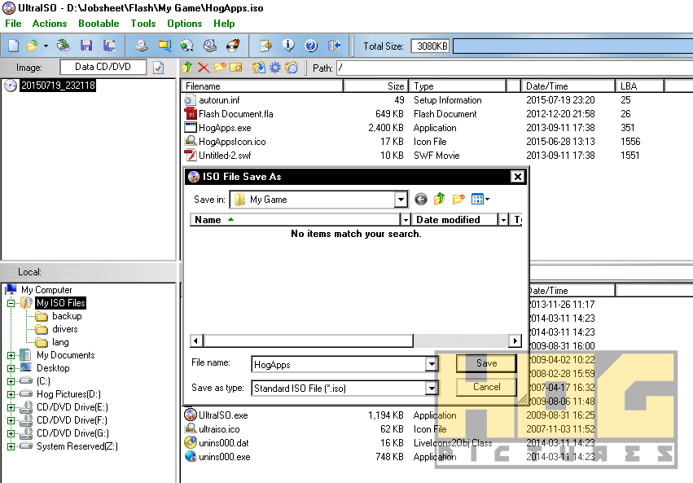Click the Convert disc toolbar icon
The height and width of the screenshot is (483, 693).
[187, 46]
